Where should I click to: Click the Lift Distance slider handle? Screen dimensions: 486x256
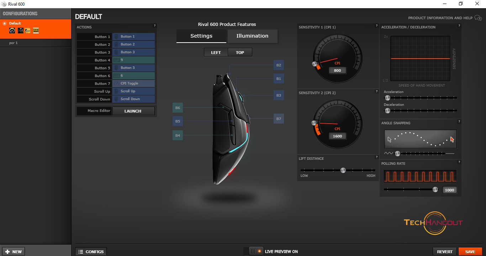coord(343,170)
